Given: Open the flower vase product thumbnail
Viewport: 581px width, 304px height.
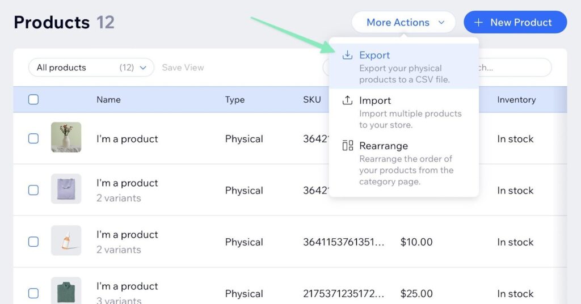Looking at the screenshot, I should pyautogui.click(x=66, y=137).
